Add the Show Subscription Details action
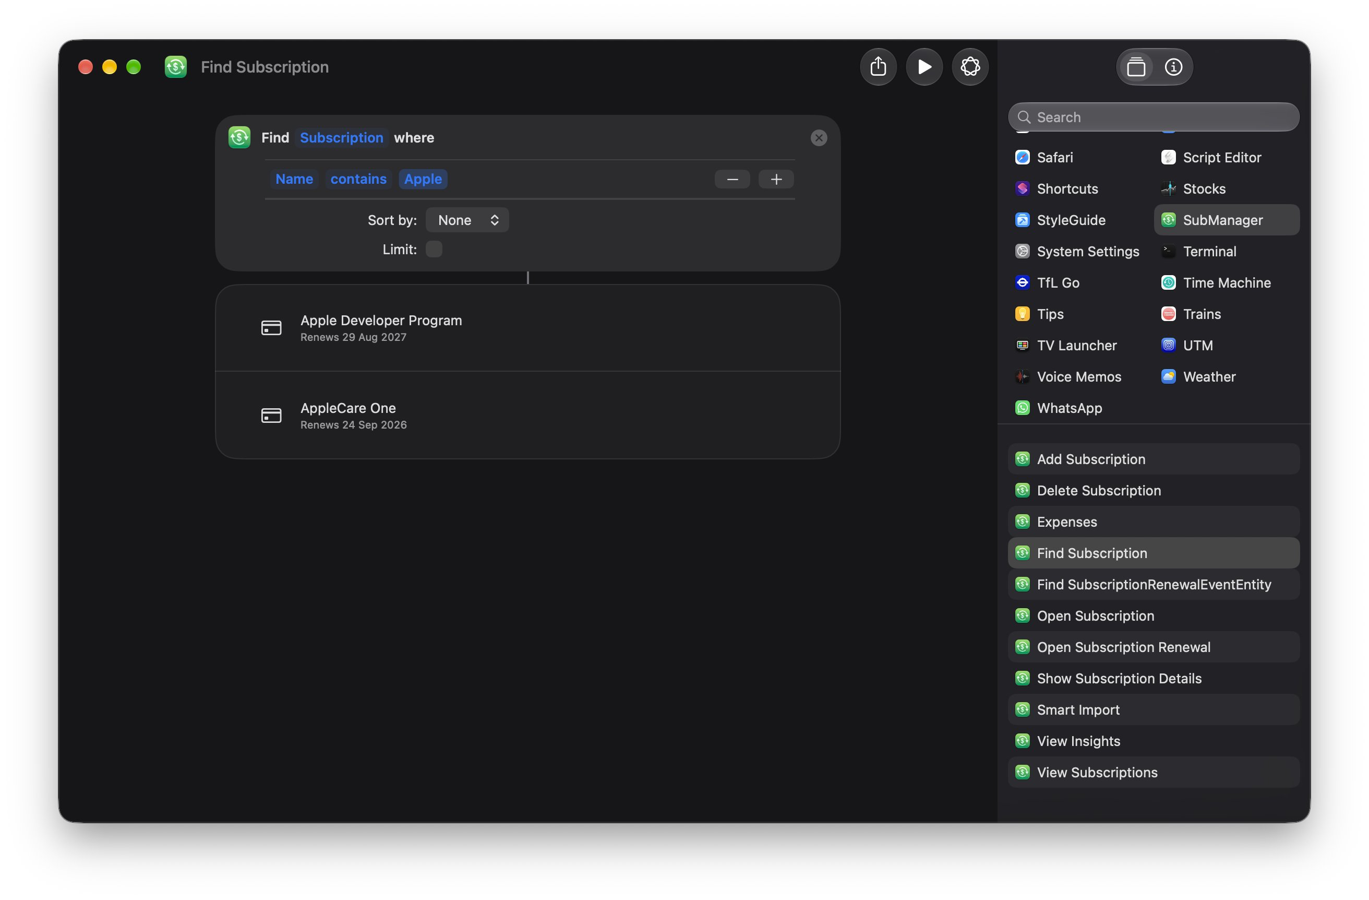1369x900 pixels. click(x=1154, y=679)
